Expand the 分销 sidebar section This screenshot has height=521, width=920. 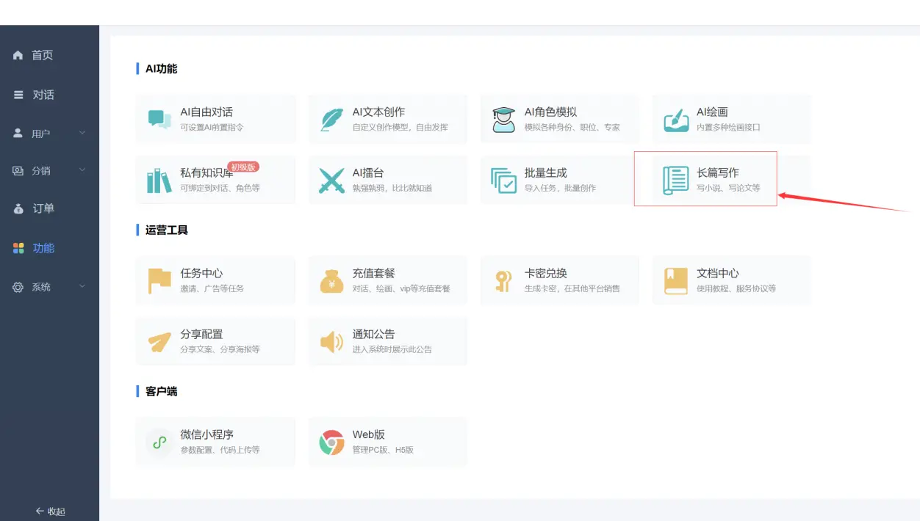43,170
